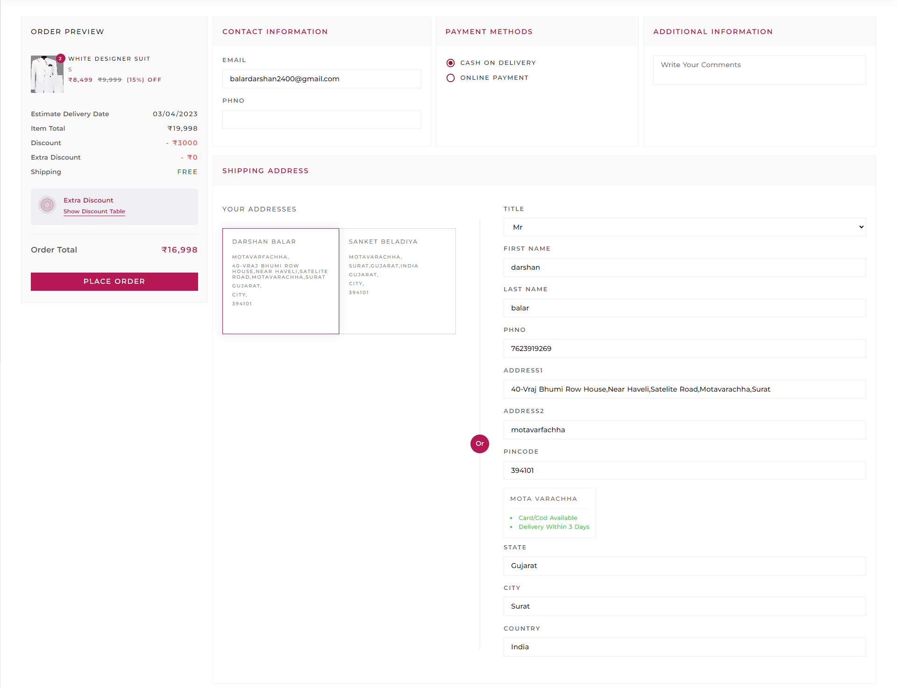Click the struck-through price ₹9,999
897x688 pixels.
(110, 80)
